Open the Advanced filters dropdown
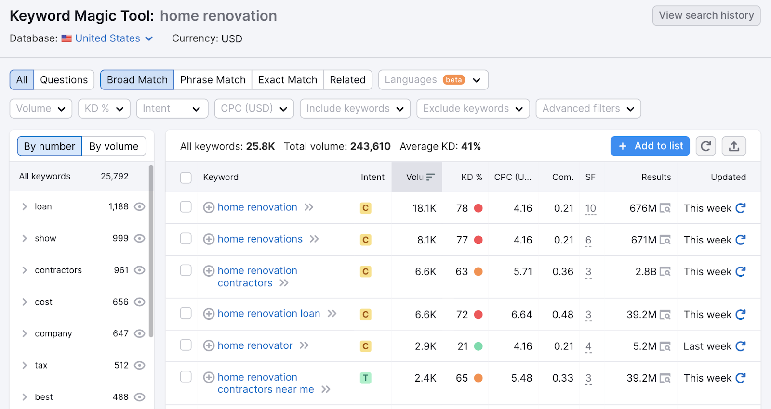The height and width of the screenshot is (409, 771). (x=588, y=109)
